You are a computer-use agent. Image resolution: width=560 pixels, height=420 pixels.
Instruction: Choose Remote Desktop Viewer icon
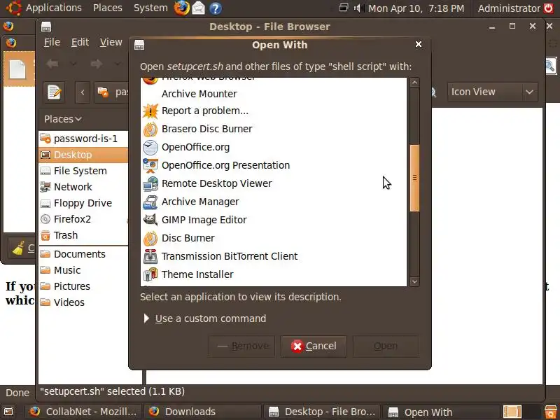tap(150, 184)
